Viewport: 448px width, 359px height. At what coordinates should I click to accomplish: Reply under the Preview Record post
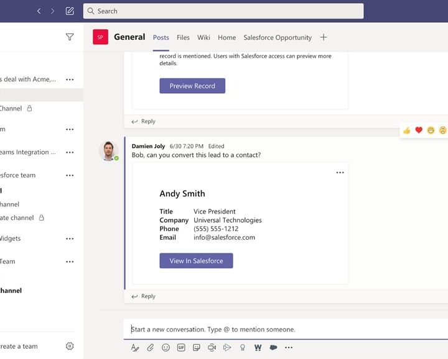[x=144, y=121]
